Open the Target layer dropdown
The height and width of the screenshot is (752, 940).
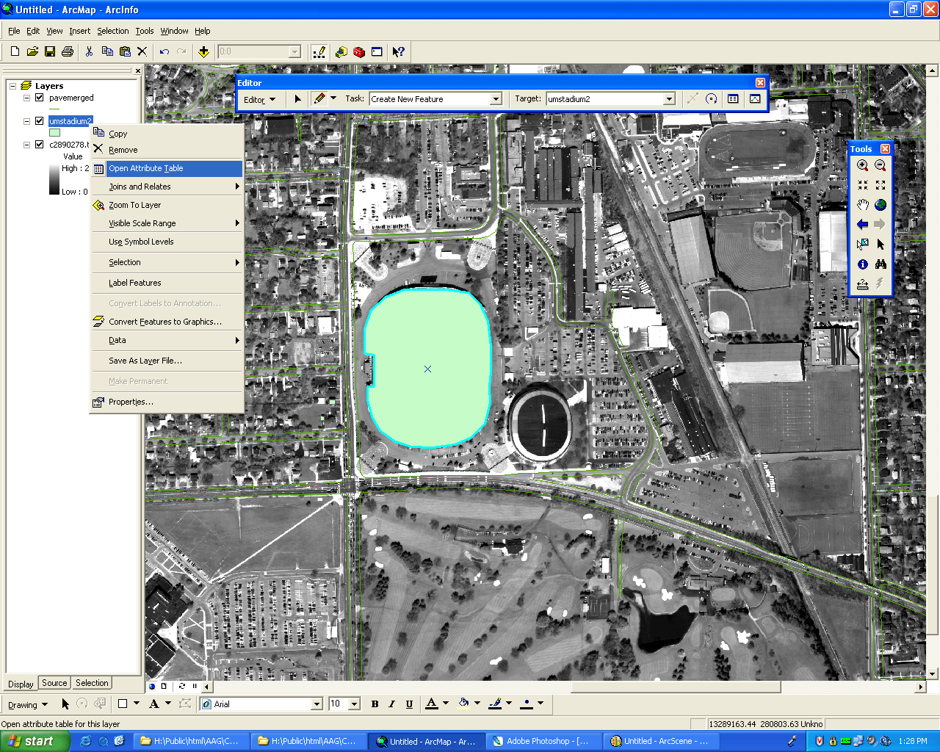tap(668, 99)
